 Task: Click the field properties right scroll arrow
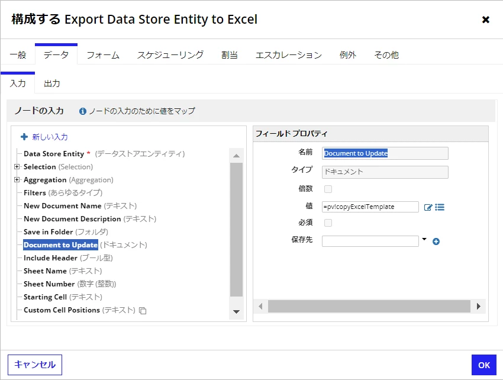479,307
